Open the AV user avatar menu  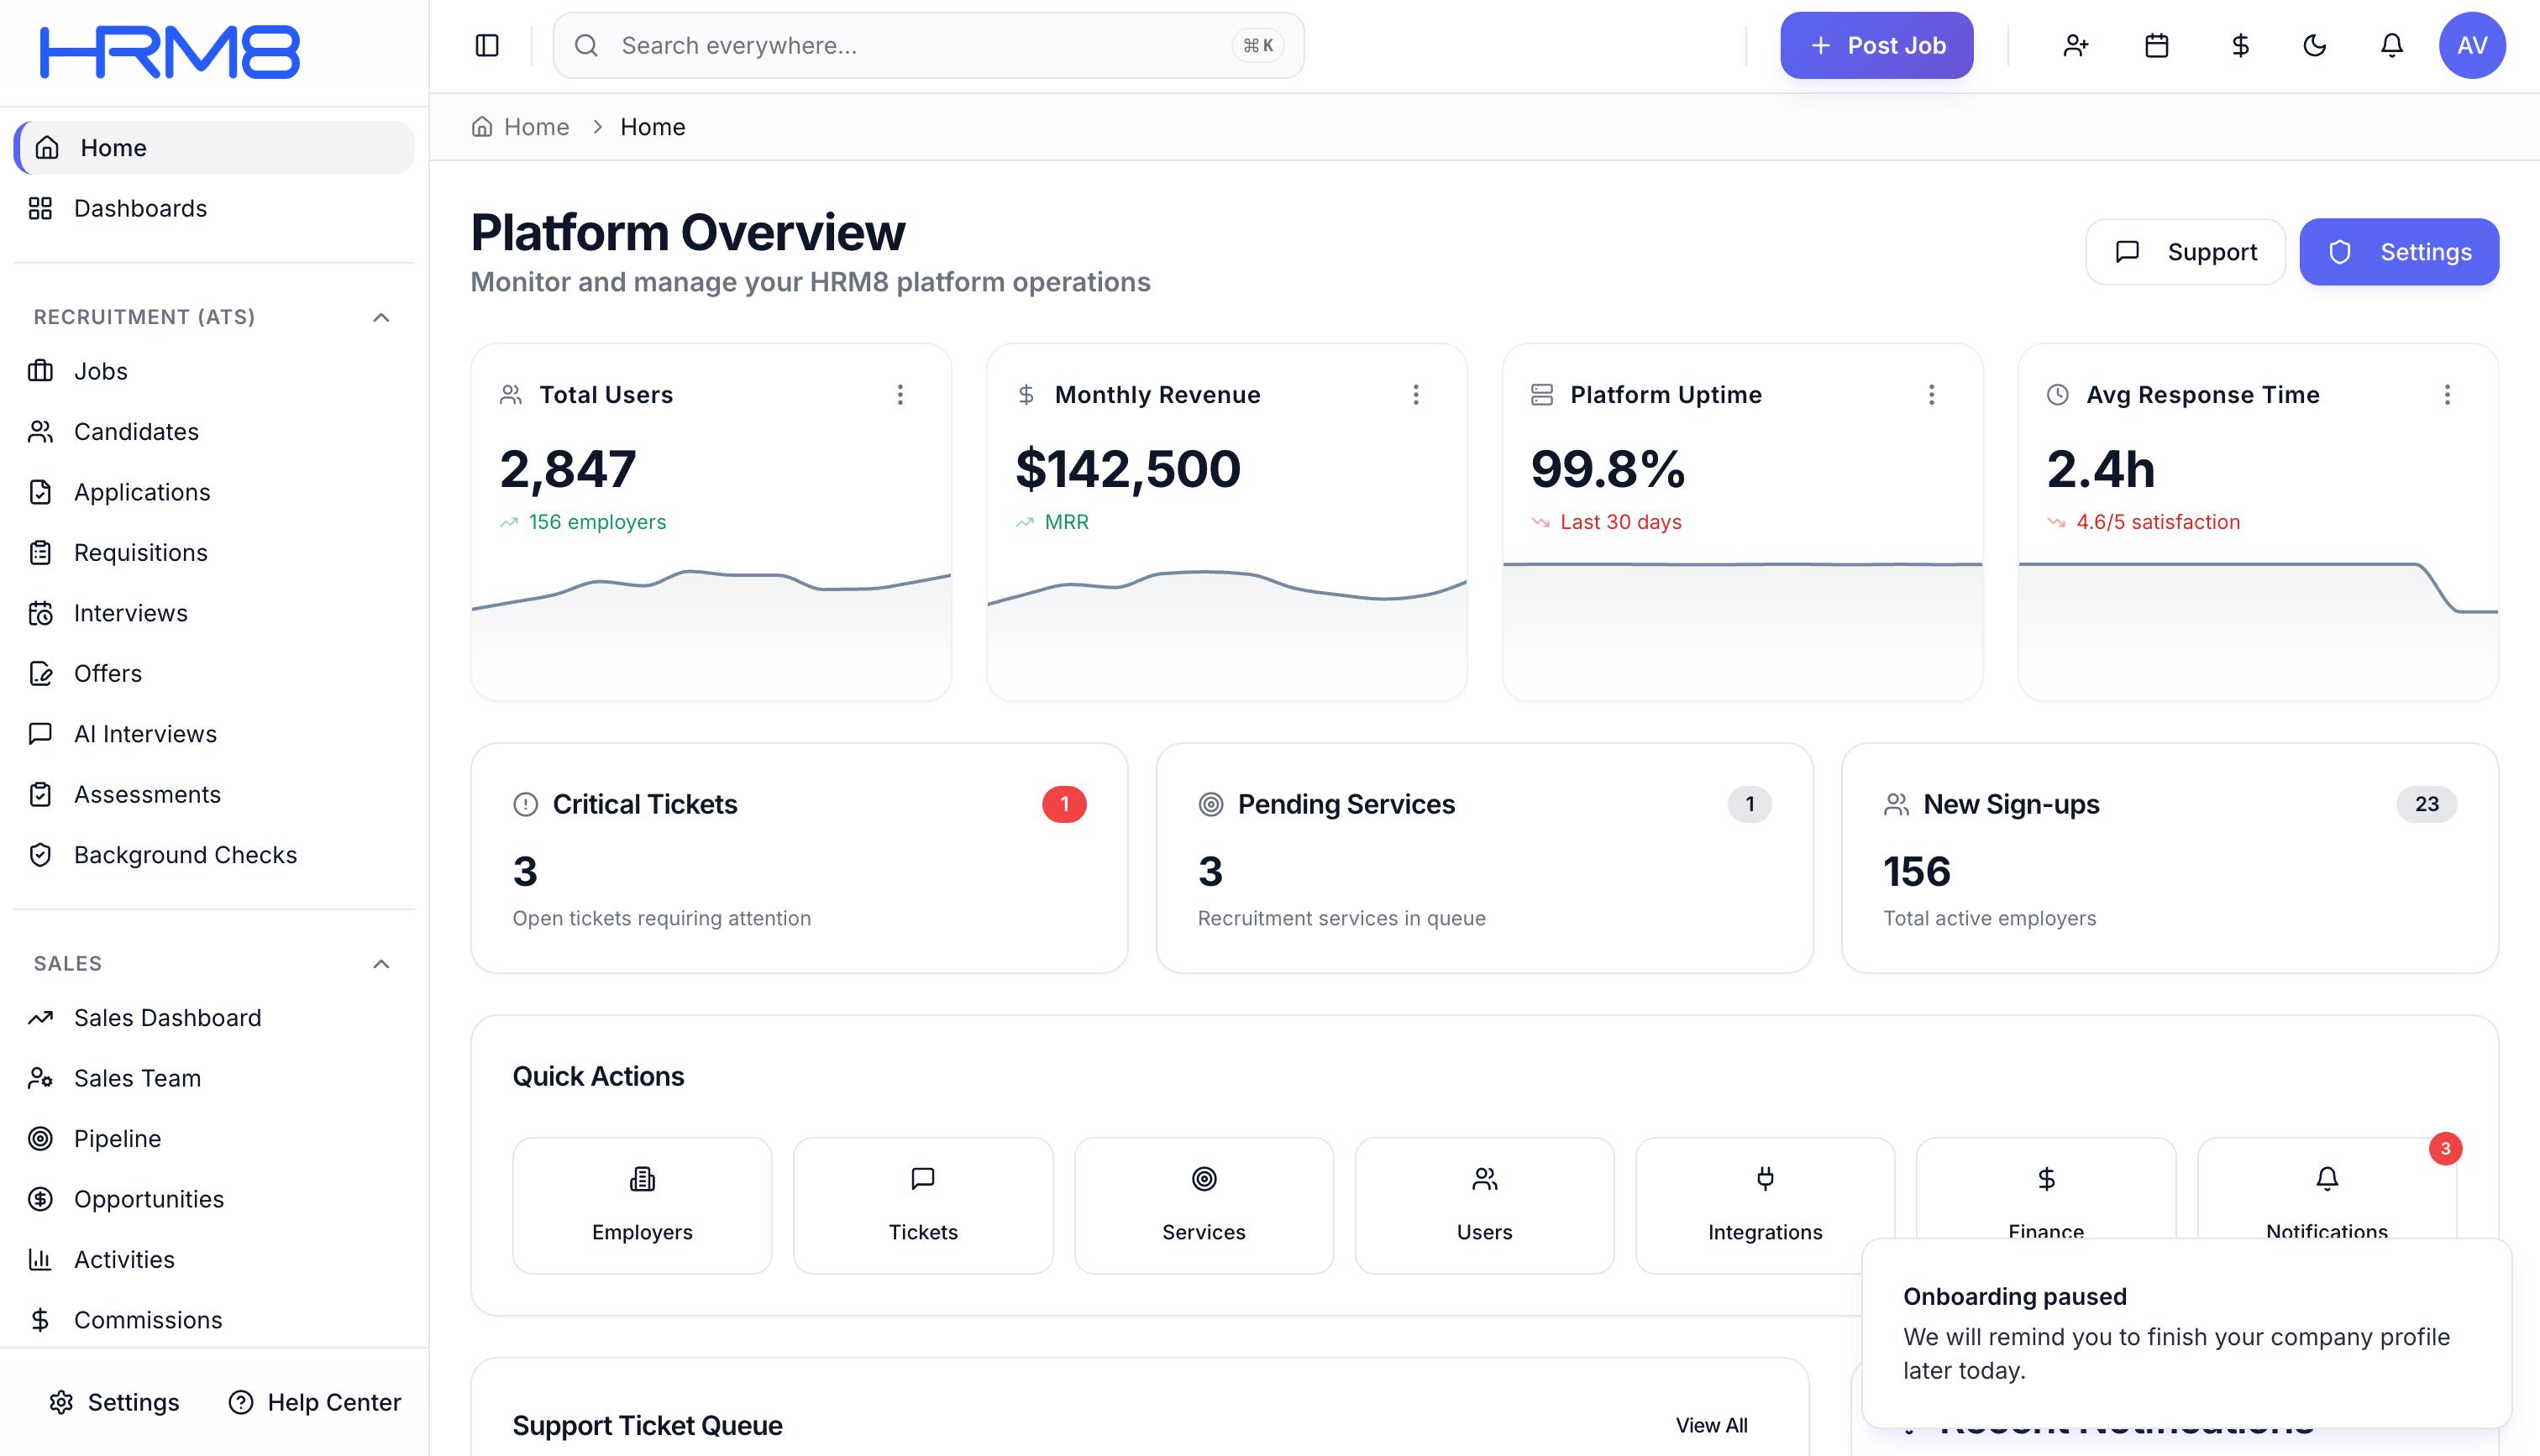pos(2472,45)
